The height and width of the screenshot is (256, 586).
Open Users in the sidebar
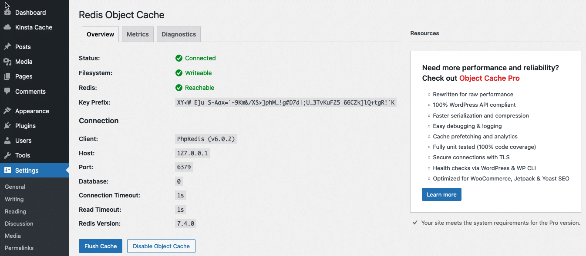click(x=34, y=141)
